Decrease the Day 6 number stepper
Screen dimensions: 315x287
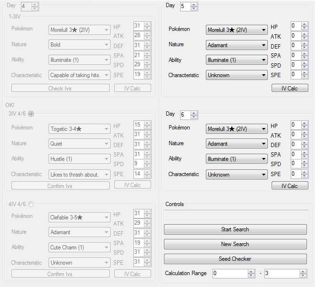[x=193, y=117]
